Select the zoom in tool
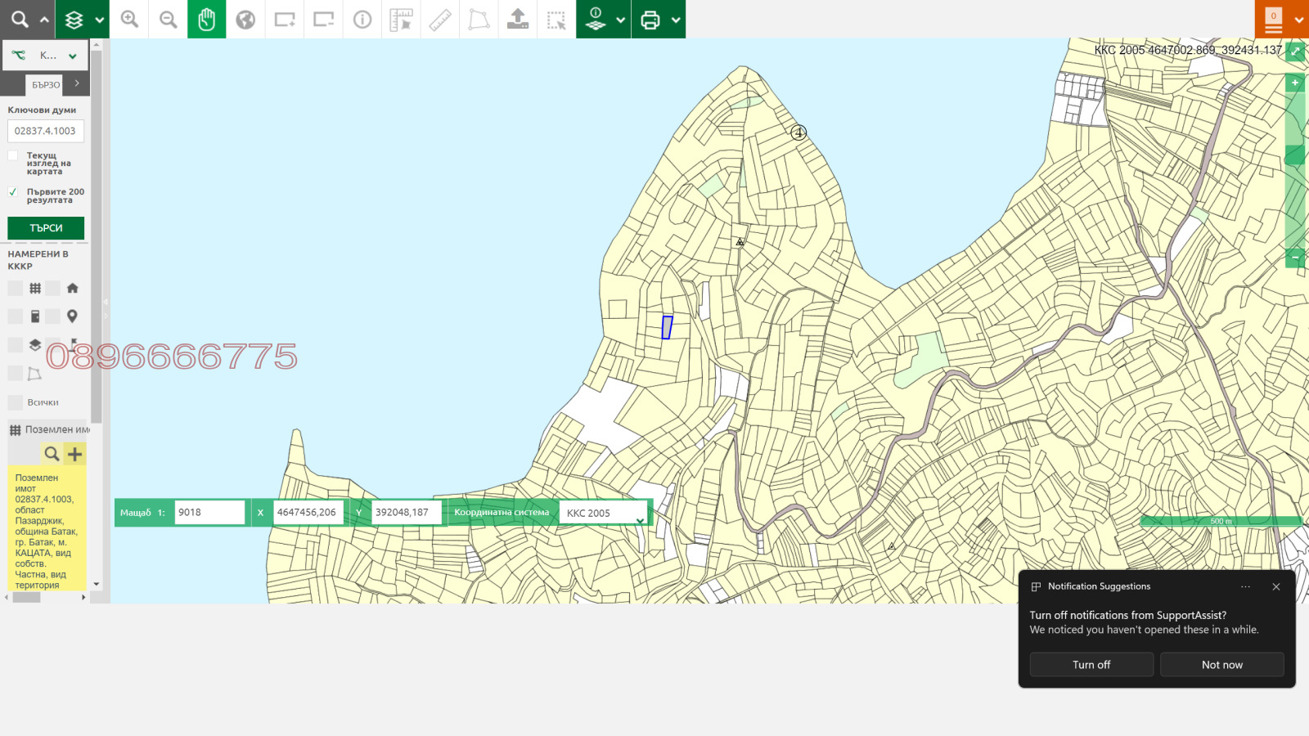Viewport: 1309px width, 736px height. pos(129,19)
